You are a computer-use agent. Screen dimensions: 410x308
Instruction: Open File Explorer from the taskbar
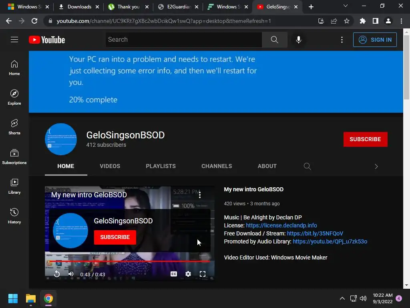[x=30, y=298]
